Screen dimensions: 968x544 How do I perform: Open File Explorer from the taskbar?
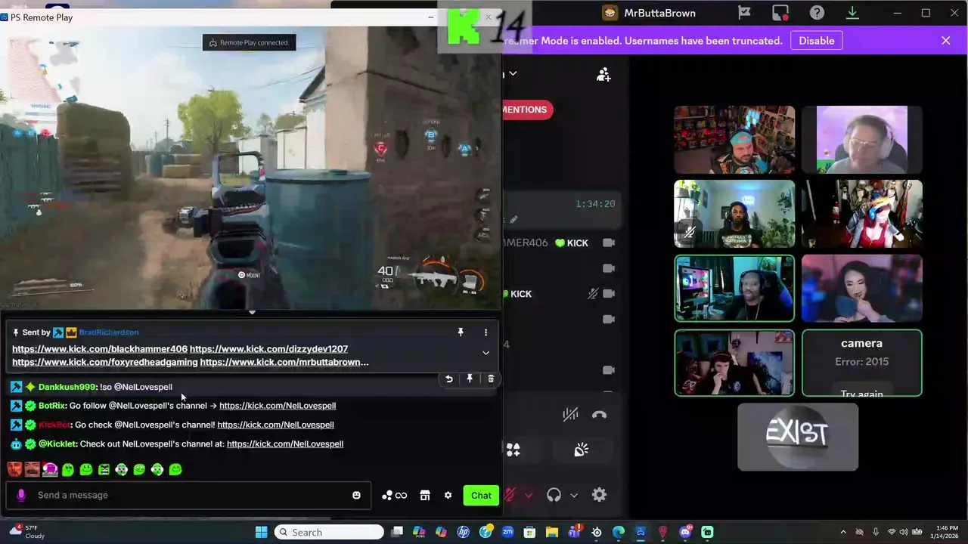552,532
